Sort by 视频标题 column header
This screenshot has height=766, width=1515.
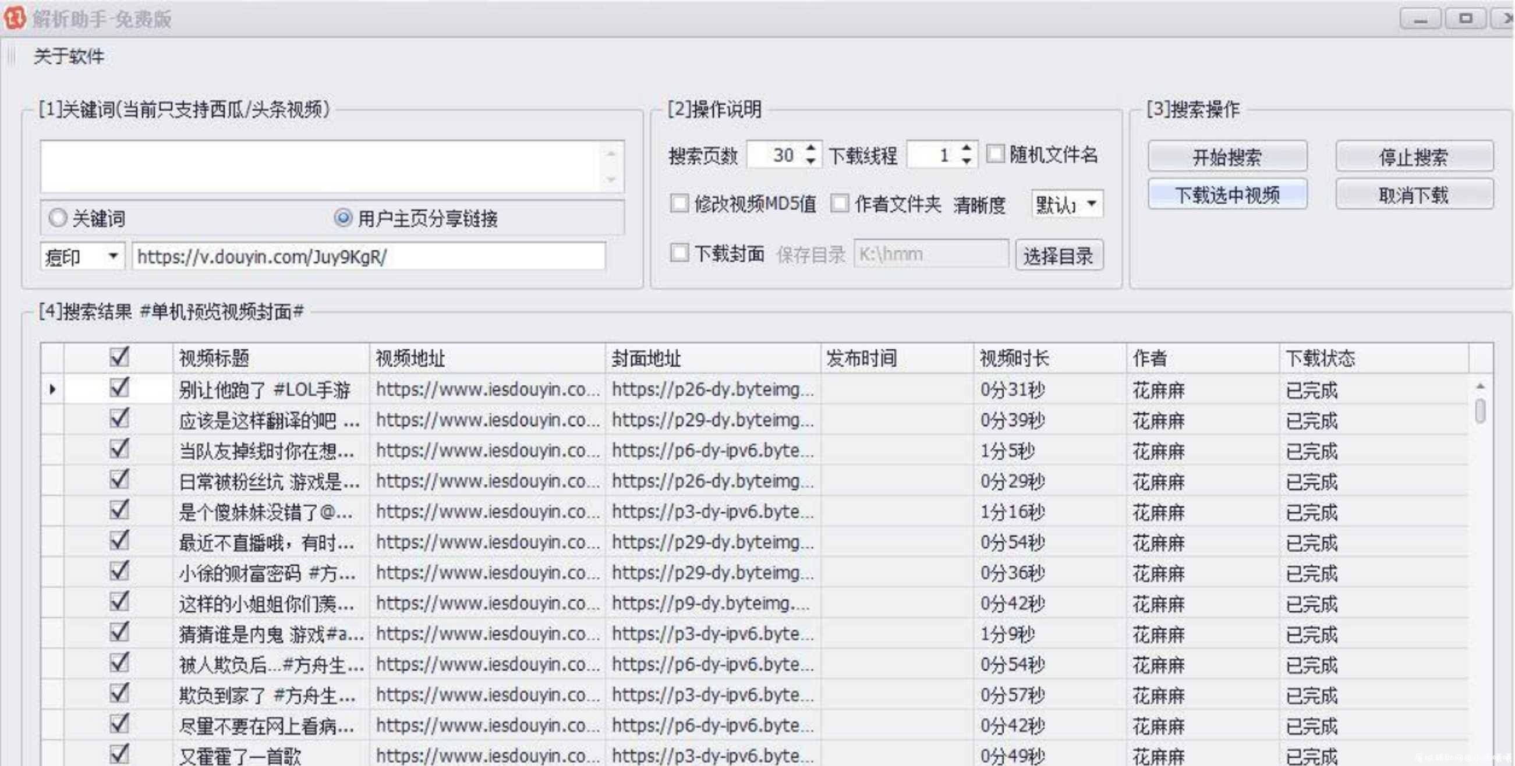pos(271,358)
